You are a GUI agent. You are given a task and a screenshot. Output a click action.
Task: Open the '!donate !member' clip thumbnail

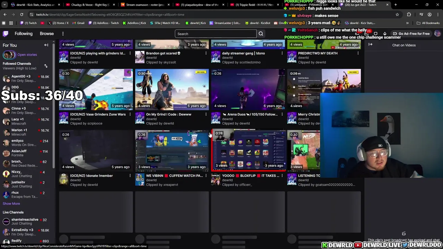click(96, 151)
